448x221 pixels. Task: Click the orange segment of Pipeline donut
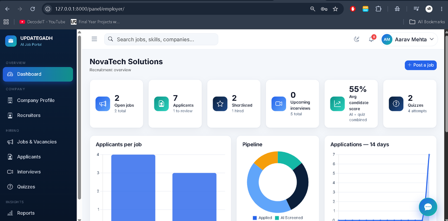[x=267, y=160]
